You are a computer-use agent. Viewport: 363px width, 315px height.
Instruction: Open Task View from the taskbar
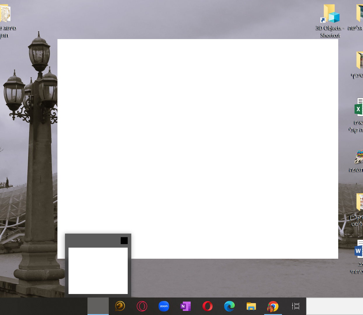pyautogui.click(x=296, y=306)
